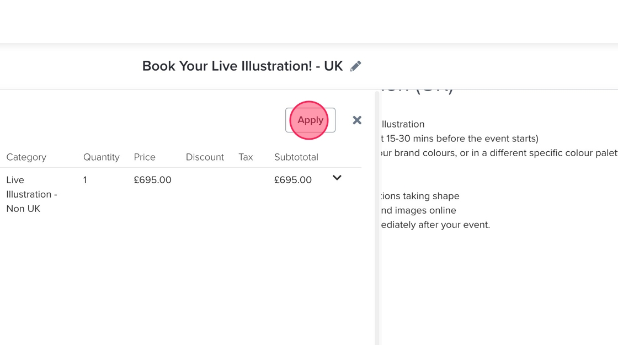Click the Subtotal column header
The image size is (618, 345).
coord(296,157)
